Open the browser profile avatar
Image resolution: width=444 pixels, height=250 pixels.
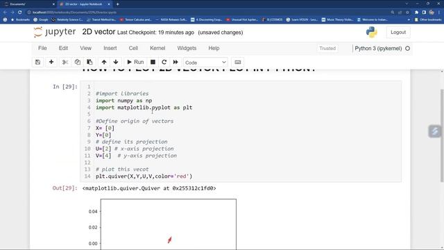click(x=432, y=12)
